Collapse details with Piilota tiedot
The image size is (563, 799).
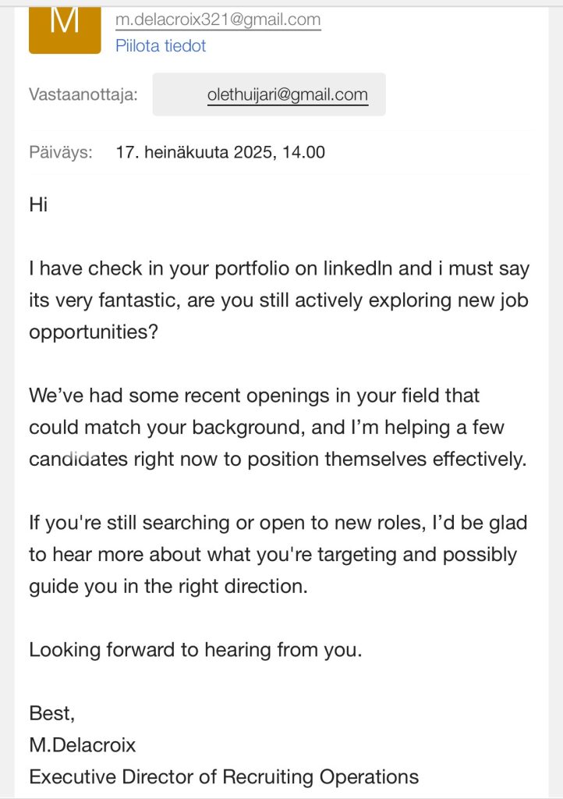click(161, 46)
